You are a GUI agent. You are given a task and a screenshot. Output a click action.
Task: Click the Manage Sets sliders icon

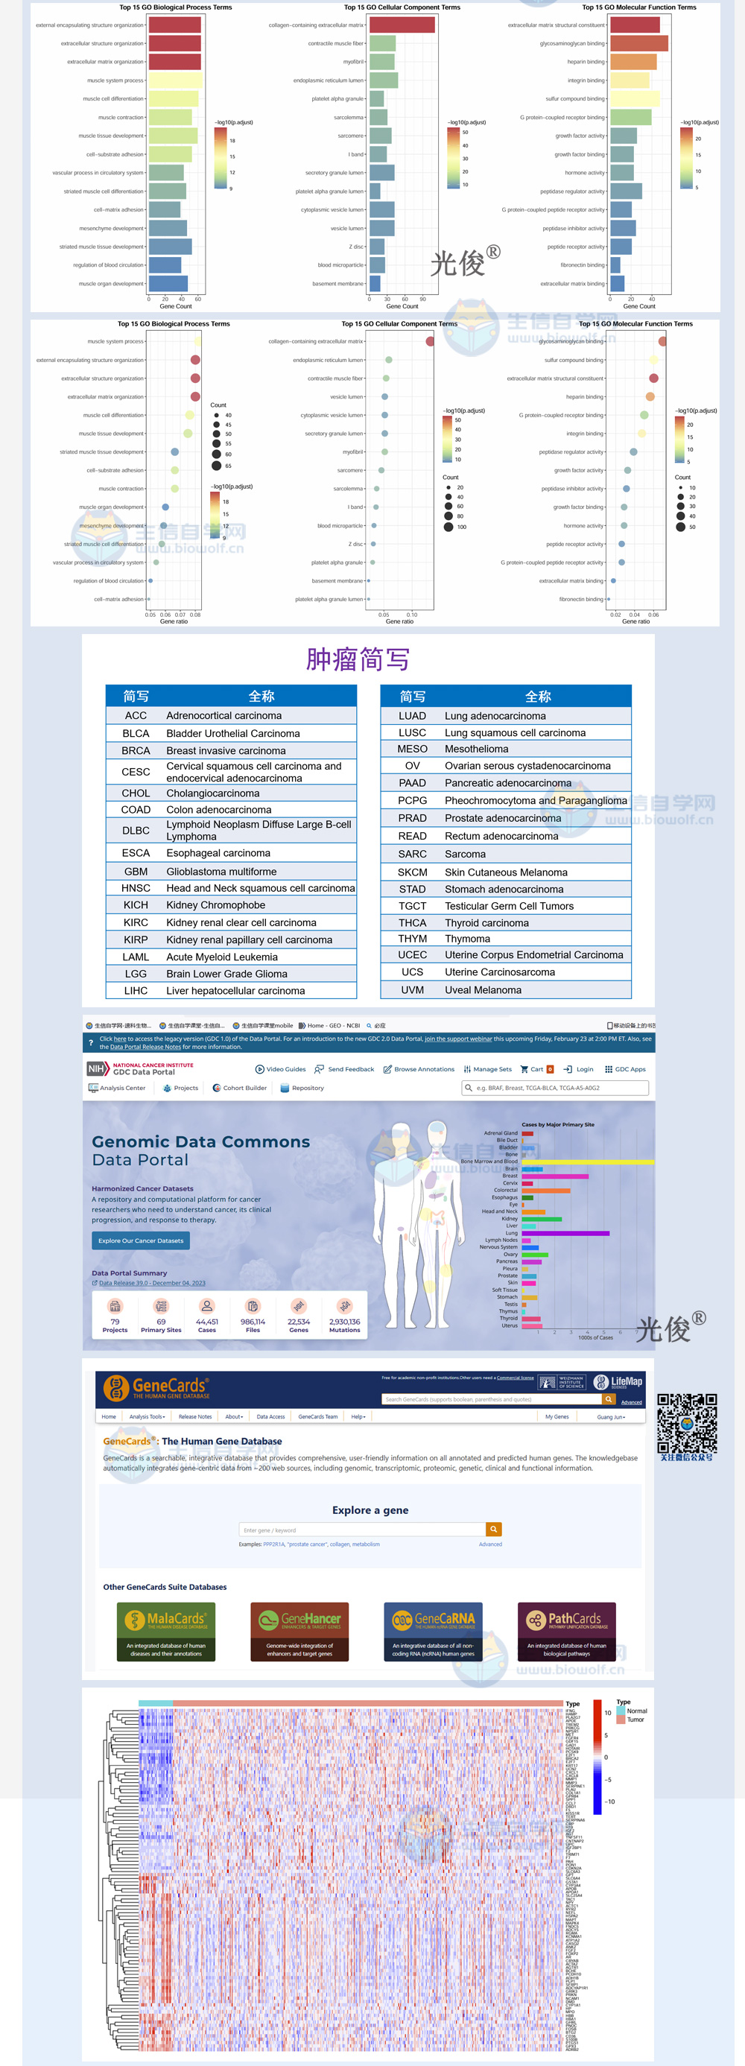point(466,1069)
